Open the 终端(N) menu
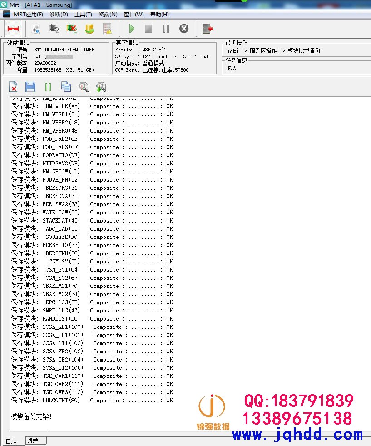The image size is (371, 446). click(108, 14)
